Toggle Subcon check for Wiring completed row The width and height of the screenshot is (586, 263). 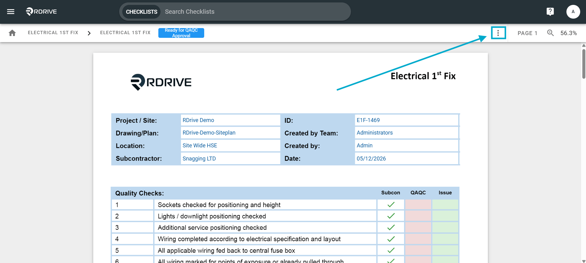(391, 239)
